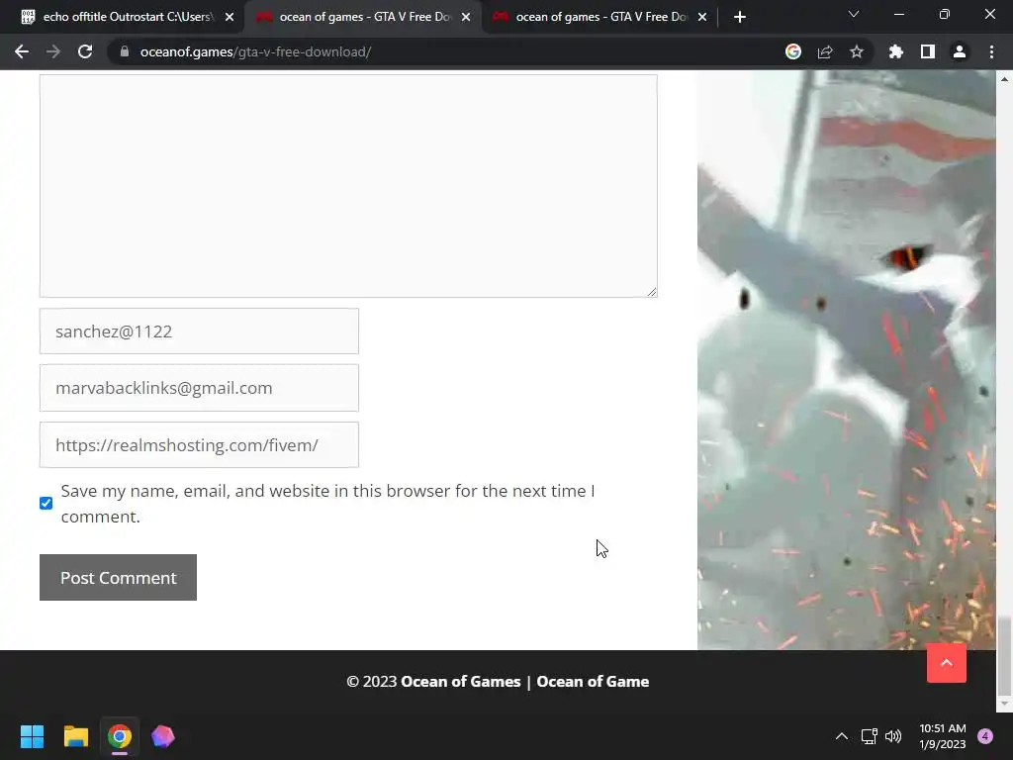
Task: Open the purple gem taskbar app
Action: [163, 736]
